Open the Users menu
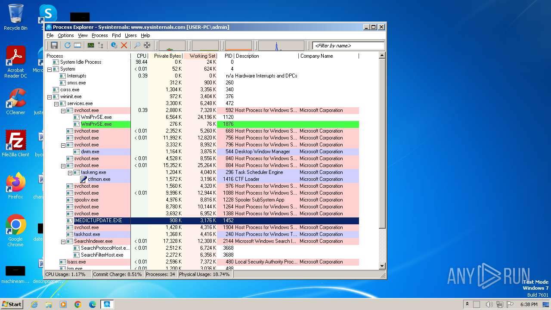The width and height of the screenshot is (551, 310). pos(130,35)
